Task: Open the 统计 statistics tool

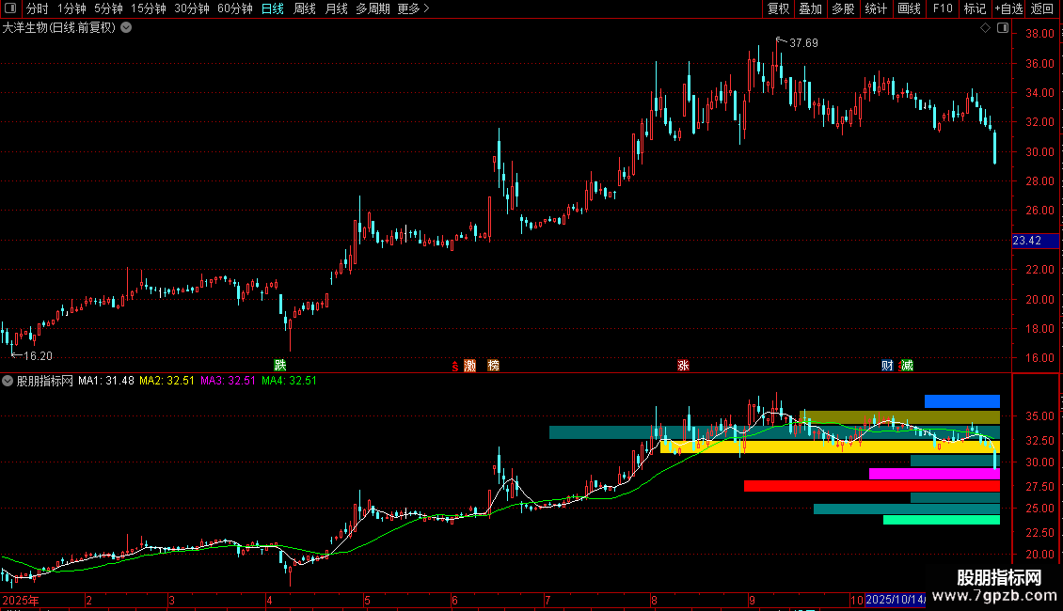Action: click(x=876, y=8)
